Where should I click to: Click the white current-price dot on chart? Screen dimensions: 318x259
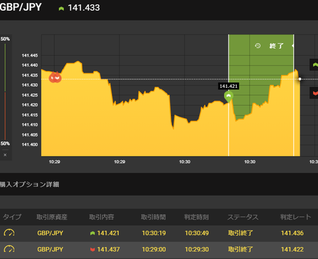coord(300,79)
